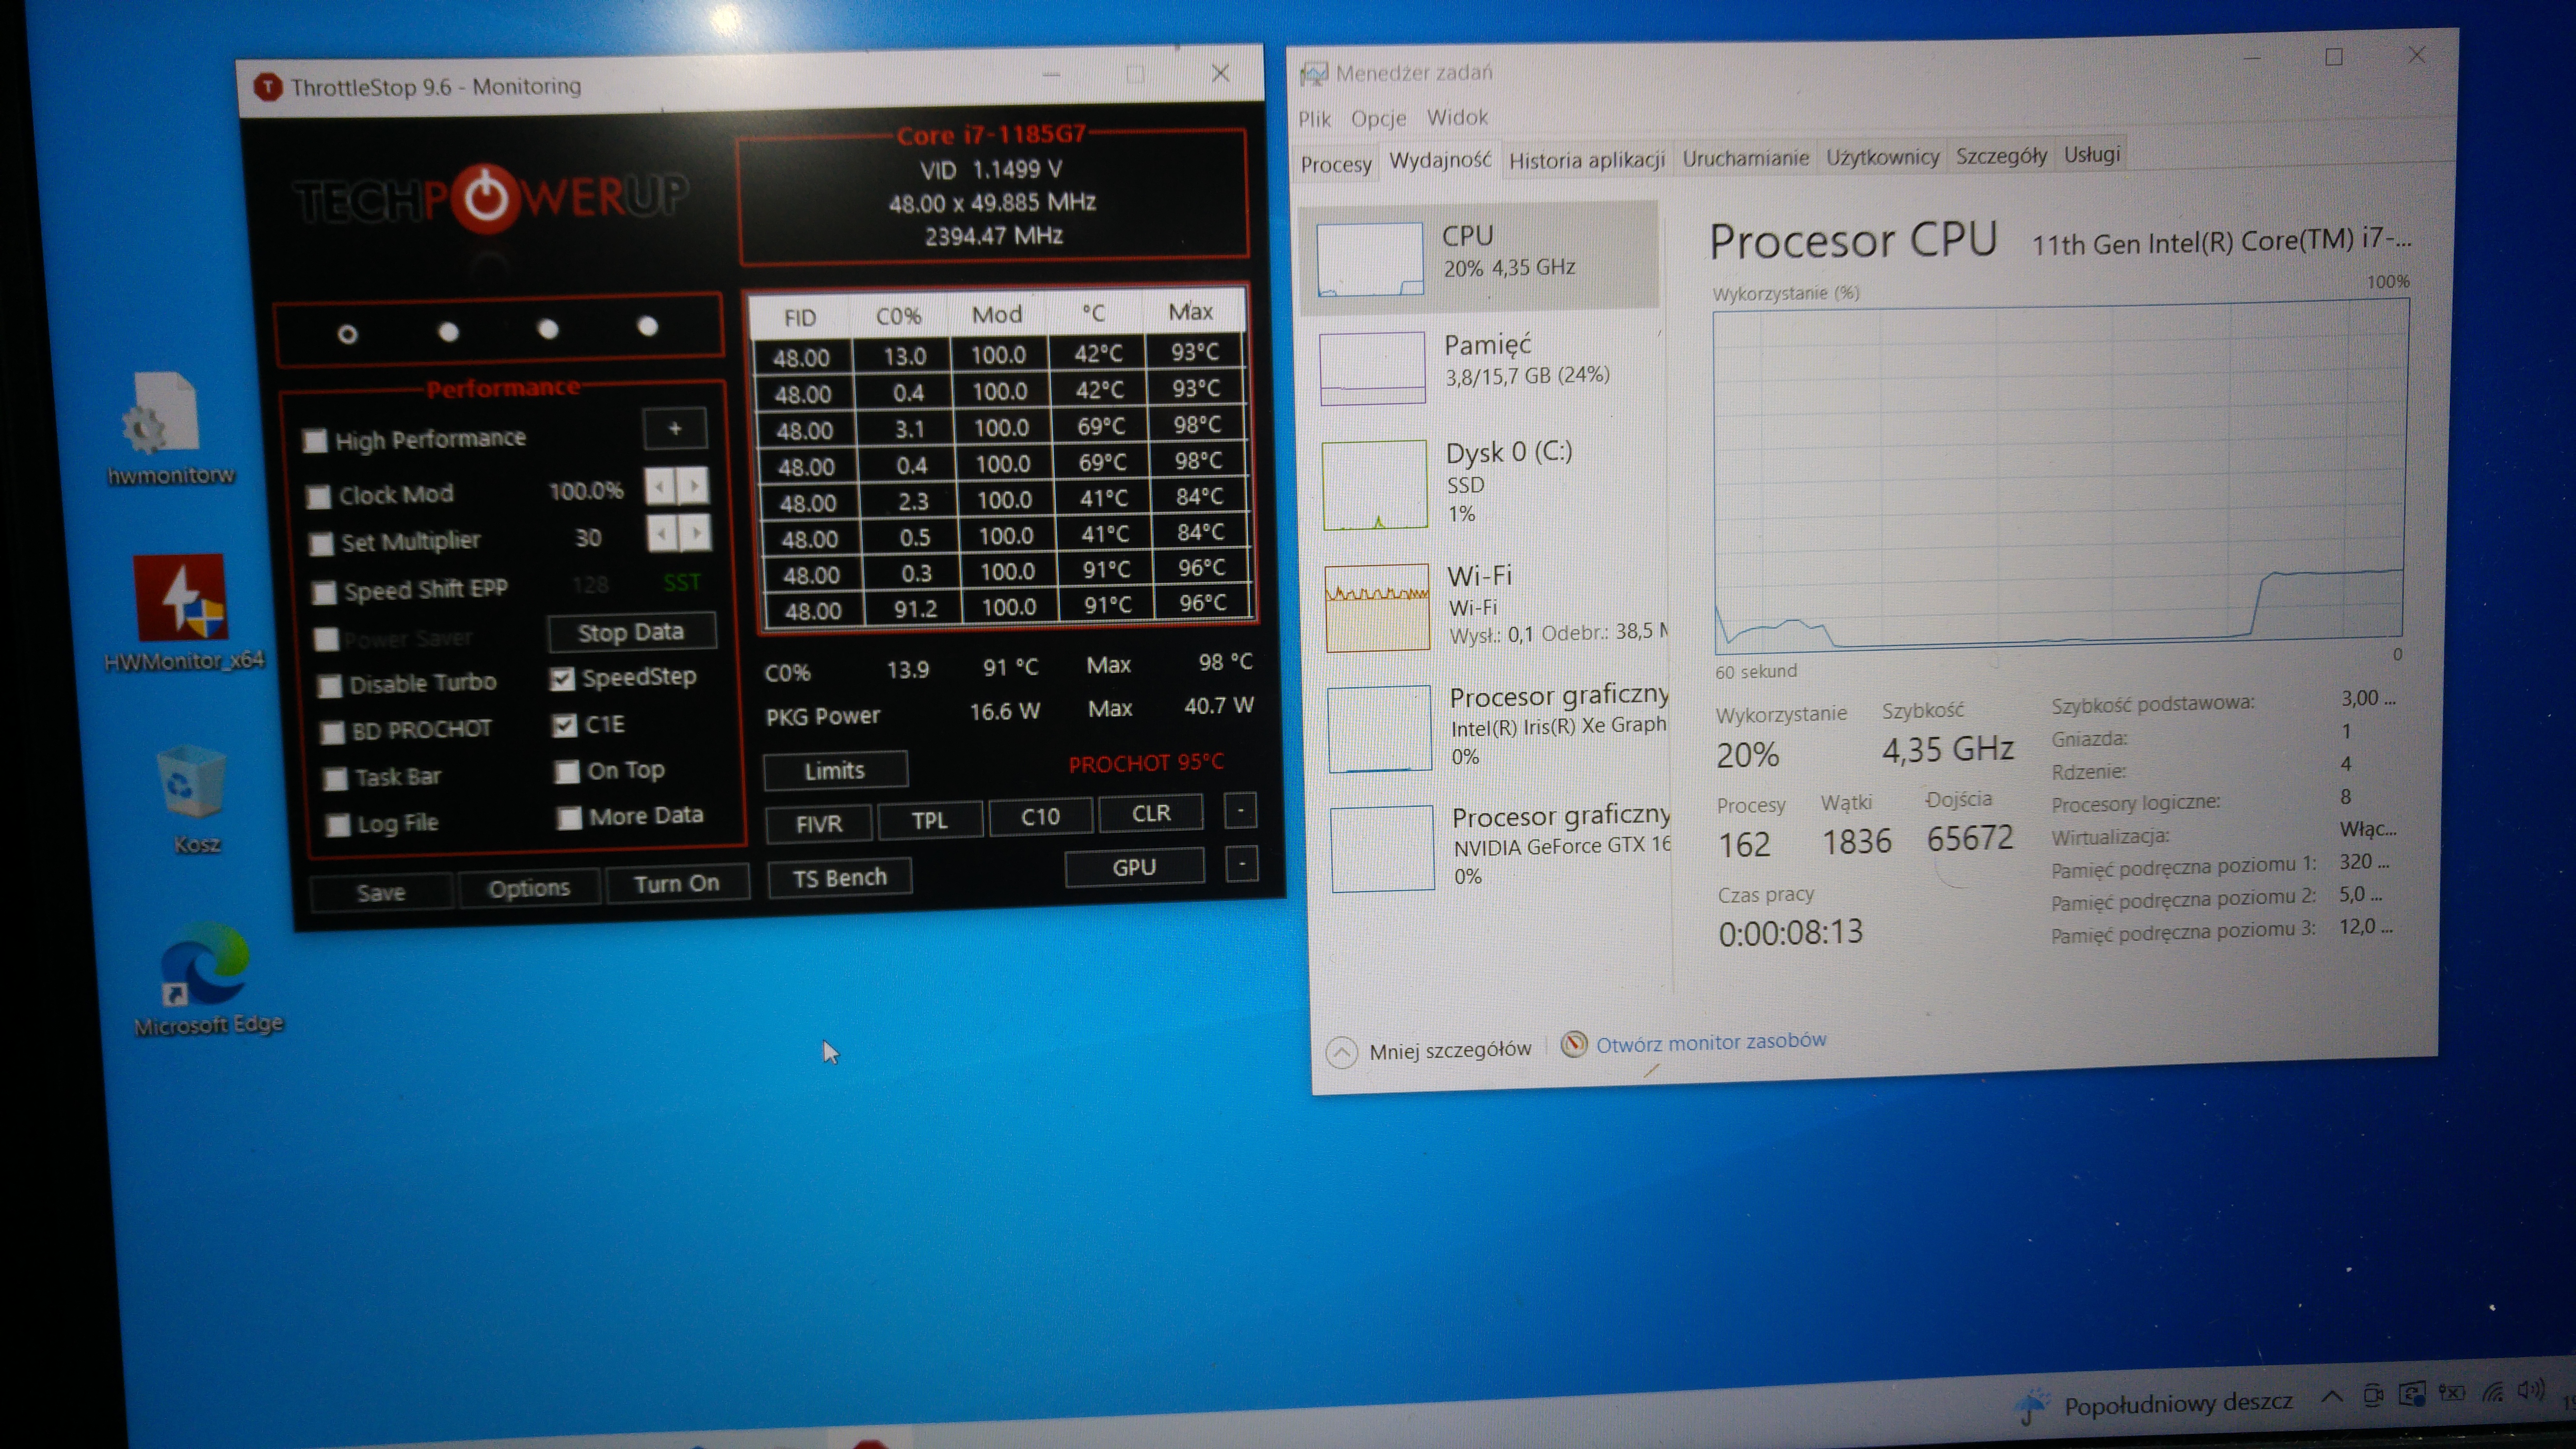Check the Log File option

(x=338, y=825)
